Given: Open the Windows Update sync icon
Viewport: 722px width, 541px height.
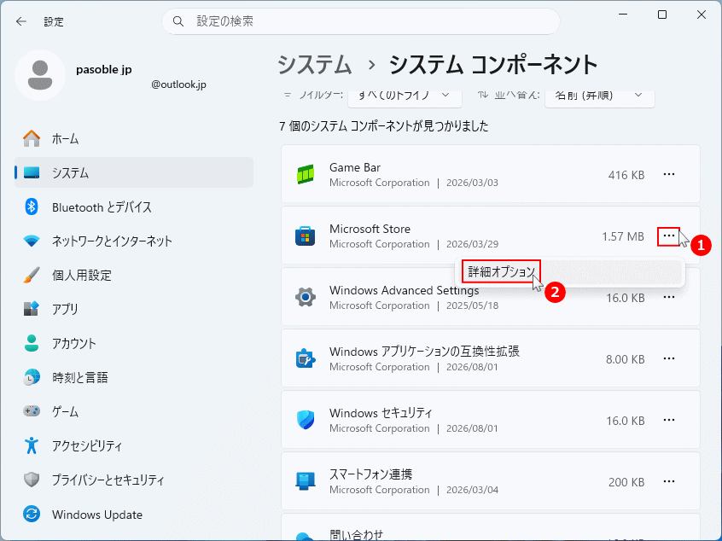Looking at the screenshot, I should 32,514.
